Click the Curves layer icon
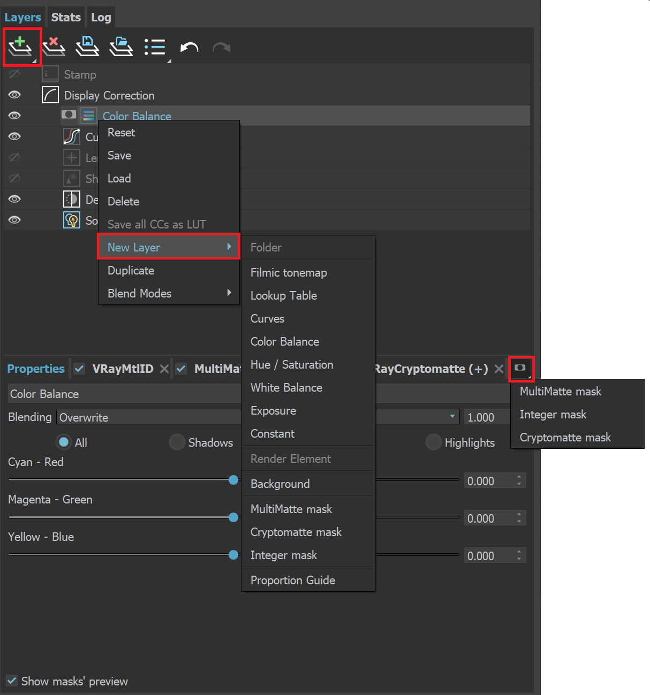This screenshot has height=695, width=650. [72, 136]
